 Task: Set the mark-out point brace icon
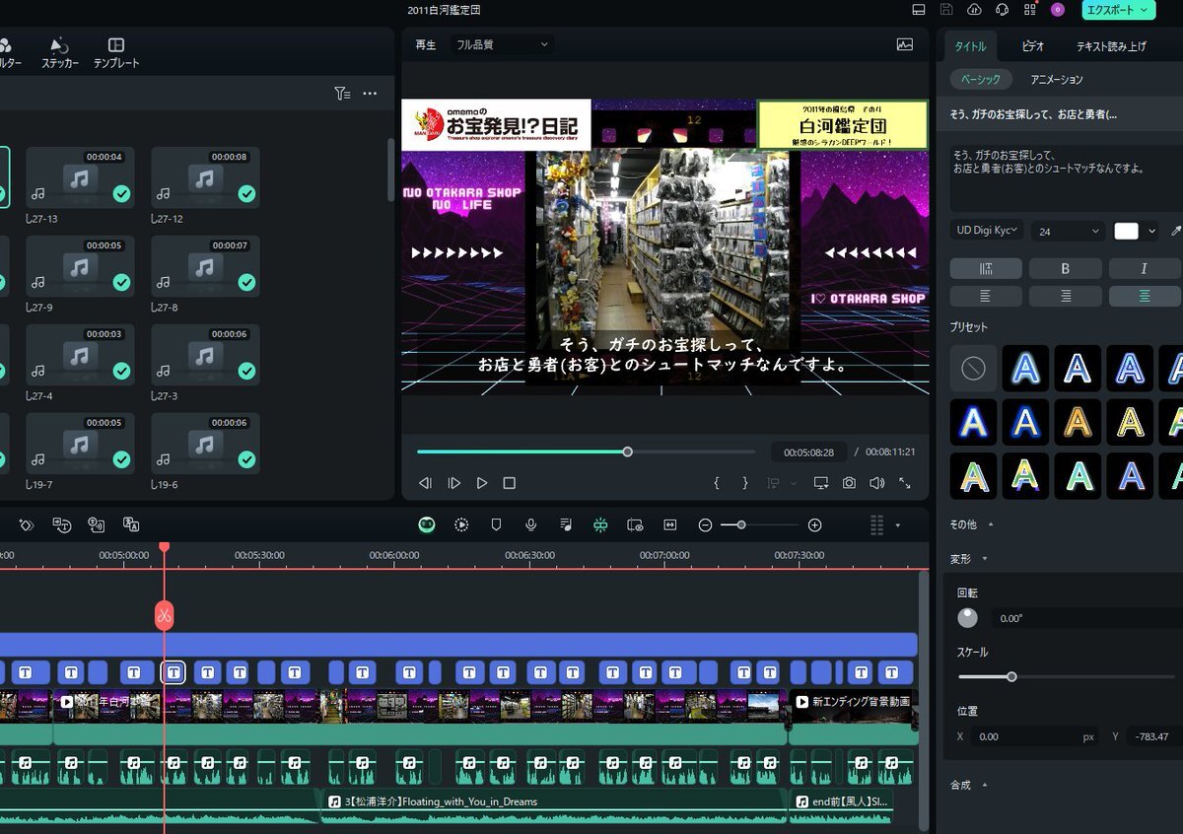(x=745, y=483)
